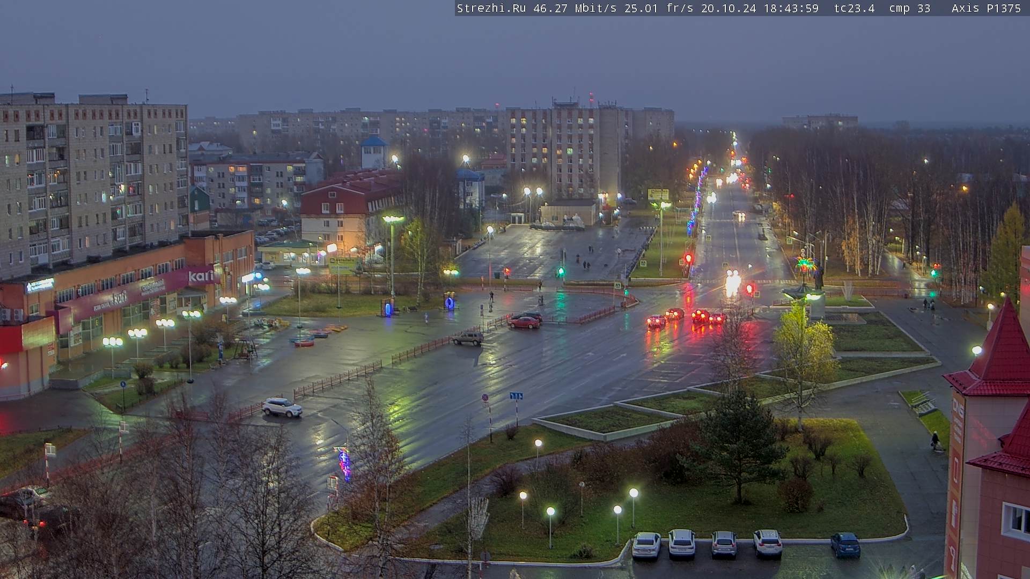Select the 46.27 Mbit/s bitrate readout
Viewport: 1030px width, 579px height.
pos(575,9)
